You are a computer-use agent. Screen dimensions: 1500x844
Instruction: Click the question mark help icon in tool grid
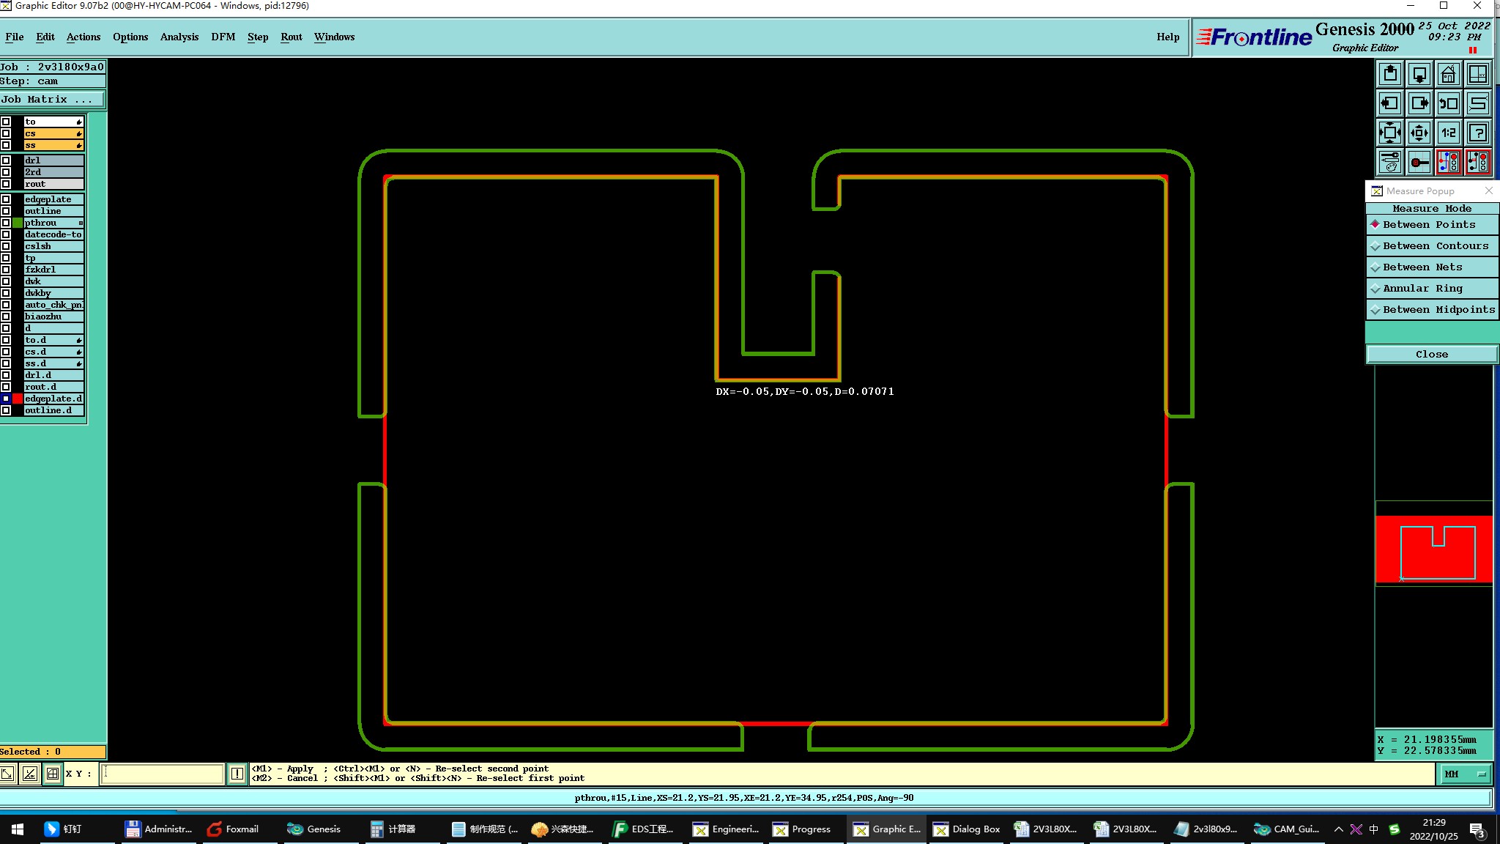1478,133
